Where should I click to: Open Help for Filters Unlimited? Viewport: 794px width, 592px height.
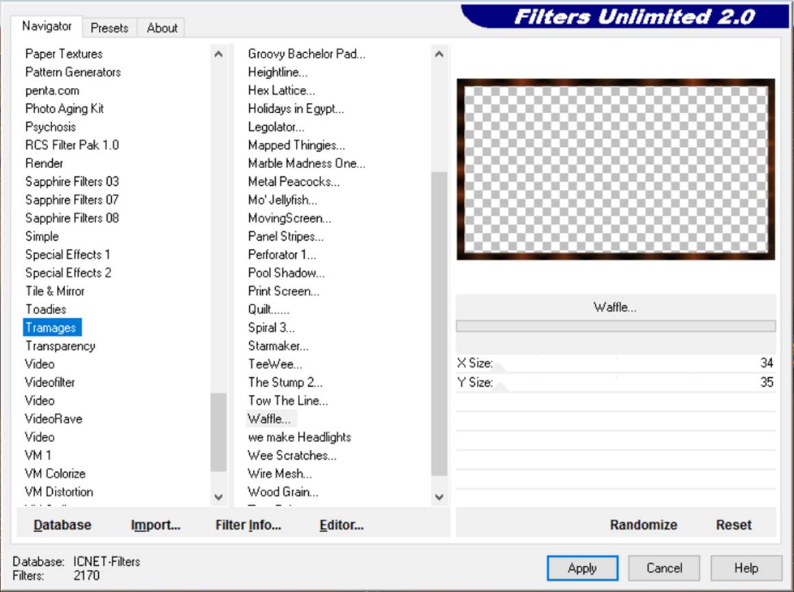pyautogui.click(x=745, y=568)
